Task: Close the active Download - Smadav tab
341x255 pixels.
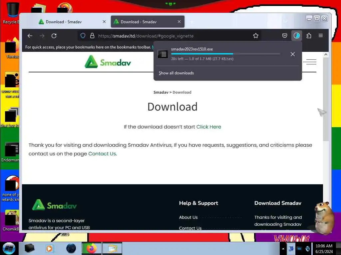Action: (179, 22)
